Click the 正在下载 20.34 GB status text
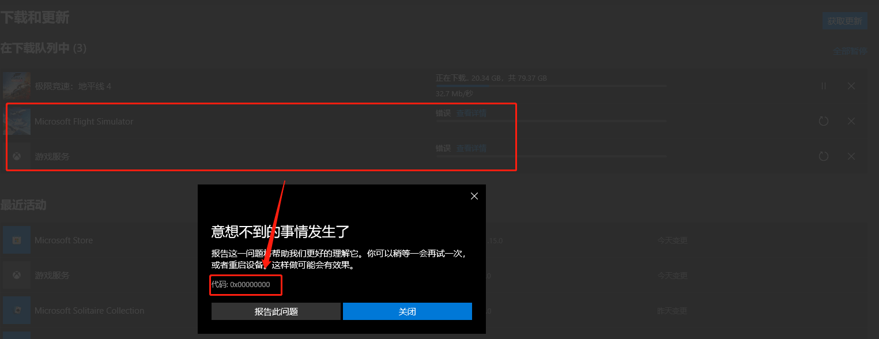This screenshot has height=339, width=879. point(491,78)
